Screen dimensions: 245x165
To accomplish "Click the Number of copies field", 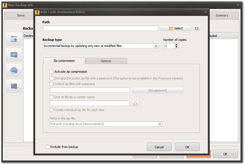I will tap(170, 46).
